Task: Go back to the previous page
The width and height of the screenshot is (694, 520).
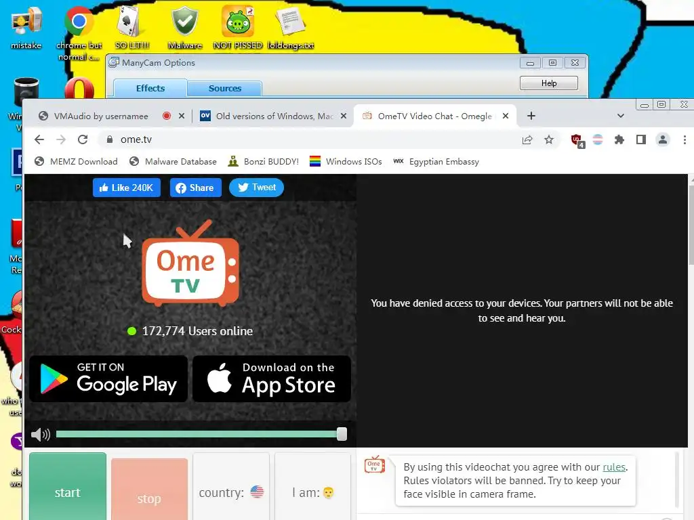Action: tap(39, 139)
